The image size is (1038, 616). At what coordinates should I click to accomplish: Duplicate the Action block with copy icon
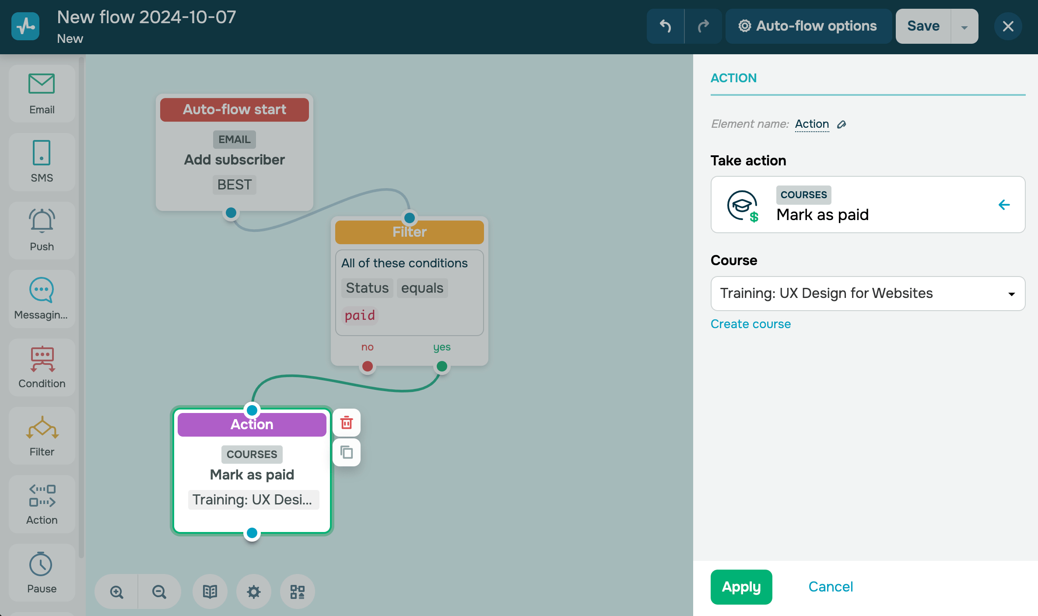coord(347,452)
